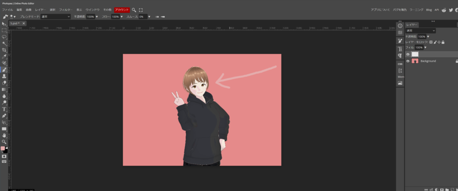This screenshot has height=191, width=458.
Task: Toggle visibility of the top transparent layer
Action: click(407, 54)
